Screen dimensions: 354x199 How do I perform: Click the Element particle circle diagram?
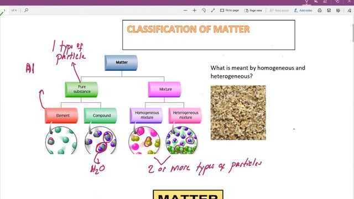[61, 140]
